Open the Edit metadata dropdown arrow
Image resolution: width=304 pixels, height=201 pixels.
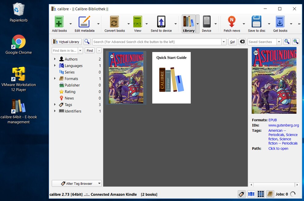point(98,24)
